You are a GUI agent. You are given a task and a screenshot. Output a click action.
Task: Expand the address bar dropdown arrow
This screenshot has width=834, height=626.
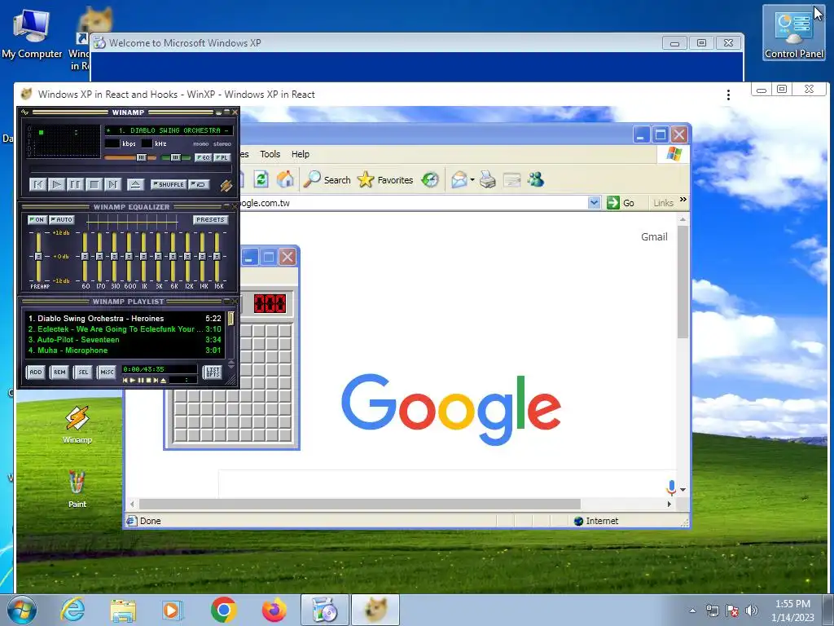(594, 202)
